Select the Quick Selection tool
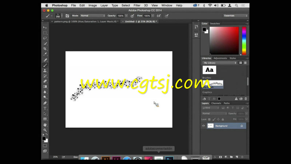The height and width of the screenshot is (164, 291). pos(45,43)
